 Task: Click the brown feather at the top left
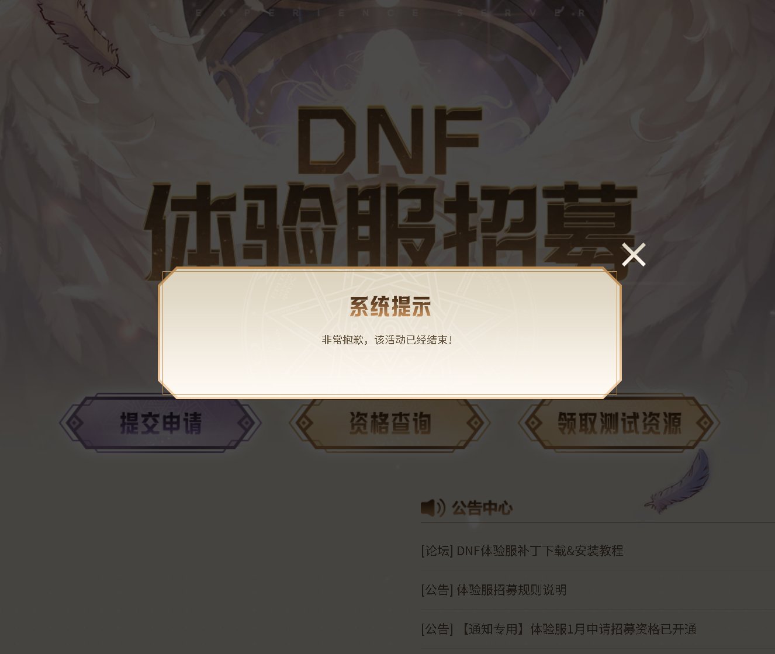tap(82, 39)
